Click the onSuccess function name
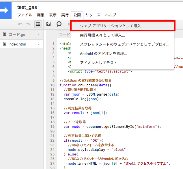This screenshot has height=169, width=183. 87,85
